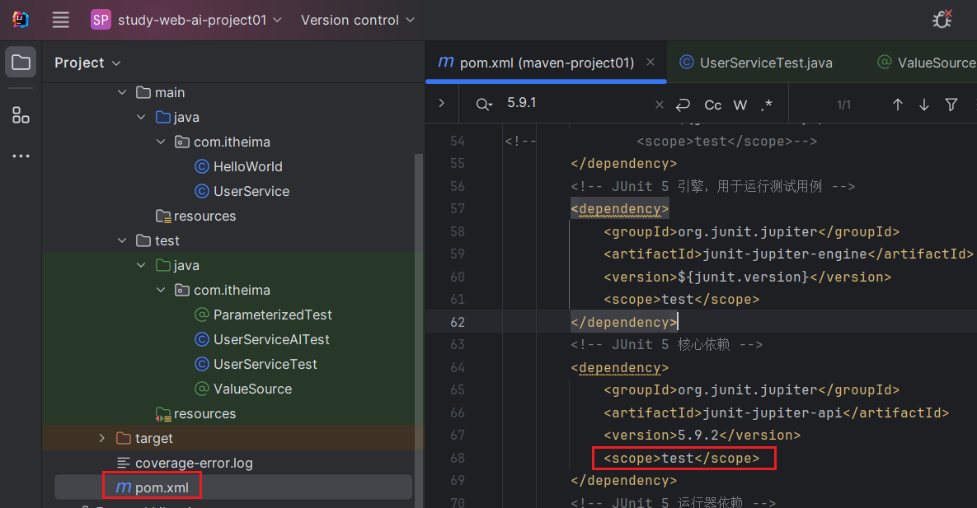Go to next search occurrence arrow
This screenshot has width=977, height=508.
924,105
